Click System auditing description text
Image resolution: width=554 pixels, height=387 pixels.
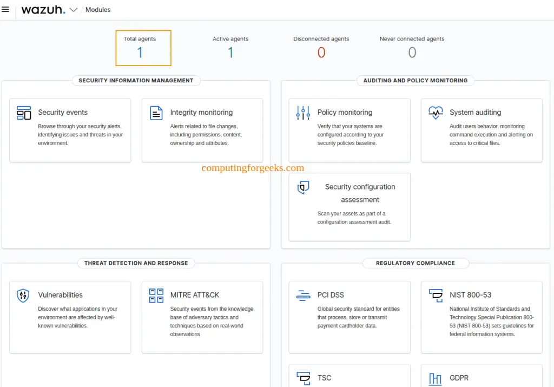tap(491, 135)
